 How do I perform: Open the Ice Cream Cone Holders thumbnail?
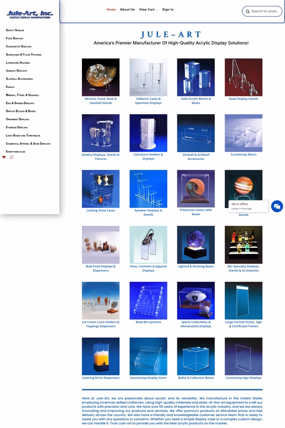coord(100,301)
